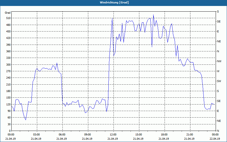Select the 480 axis value
This screenshot has height=142, width=227.
(9, 25)
